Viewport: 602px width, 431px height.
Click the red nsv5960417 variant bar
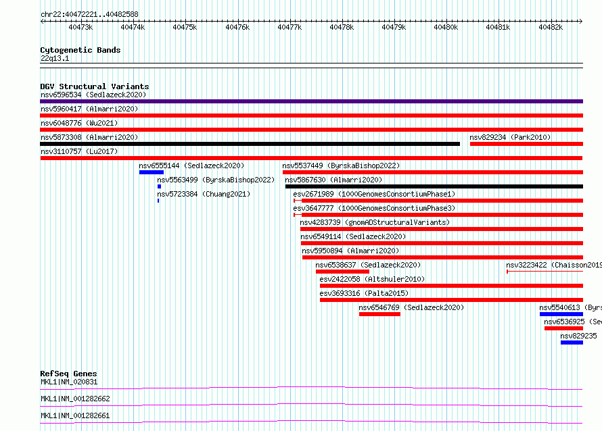click(311, 116)
